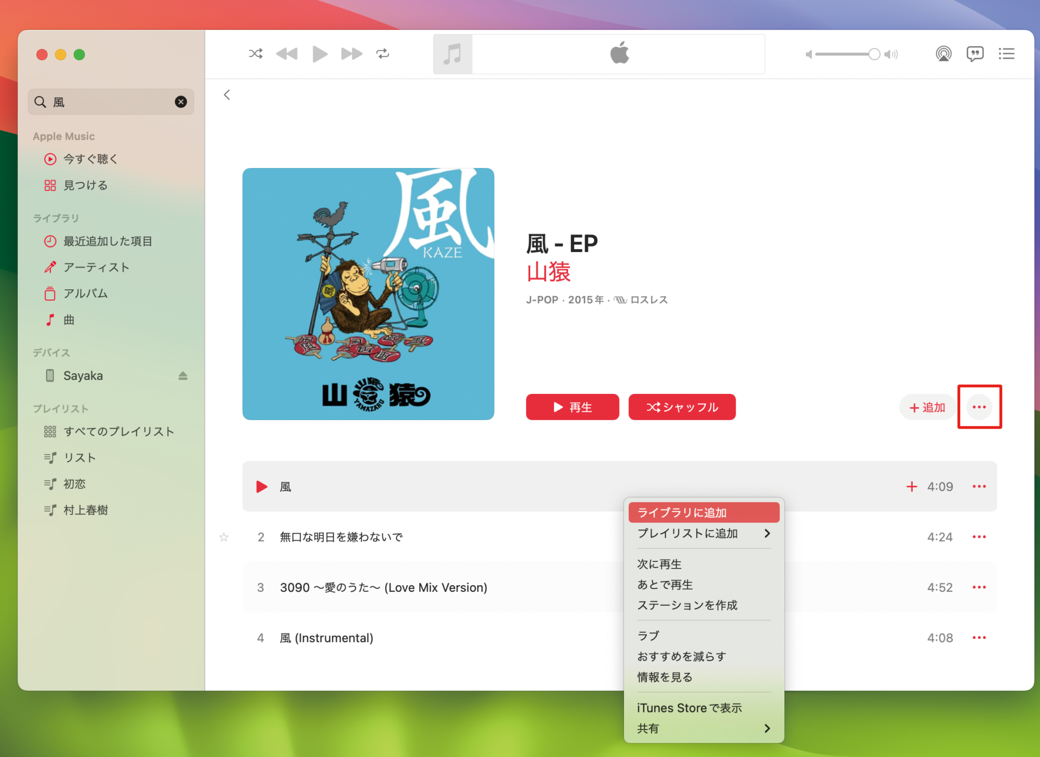Click the red 再生 button
This screenshot has width=1040, height=757.
click(x=573, y=407)
